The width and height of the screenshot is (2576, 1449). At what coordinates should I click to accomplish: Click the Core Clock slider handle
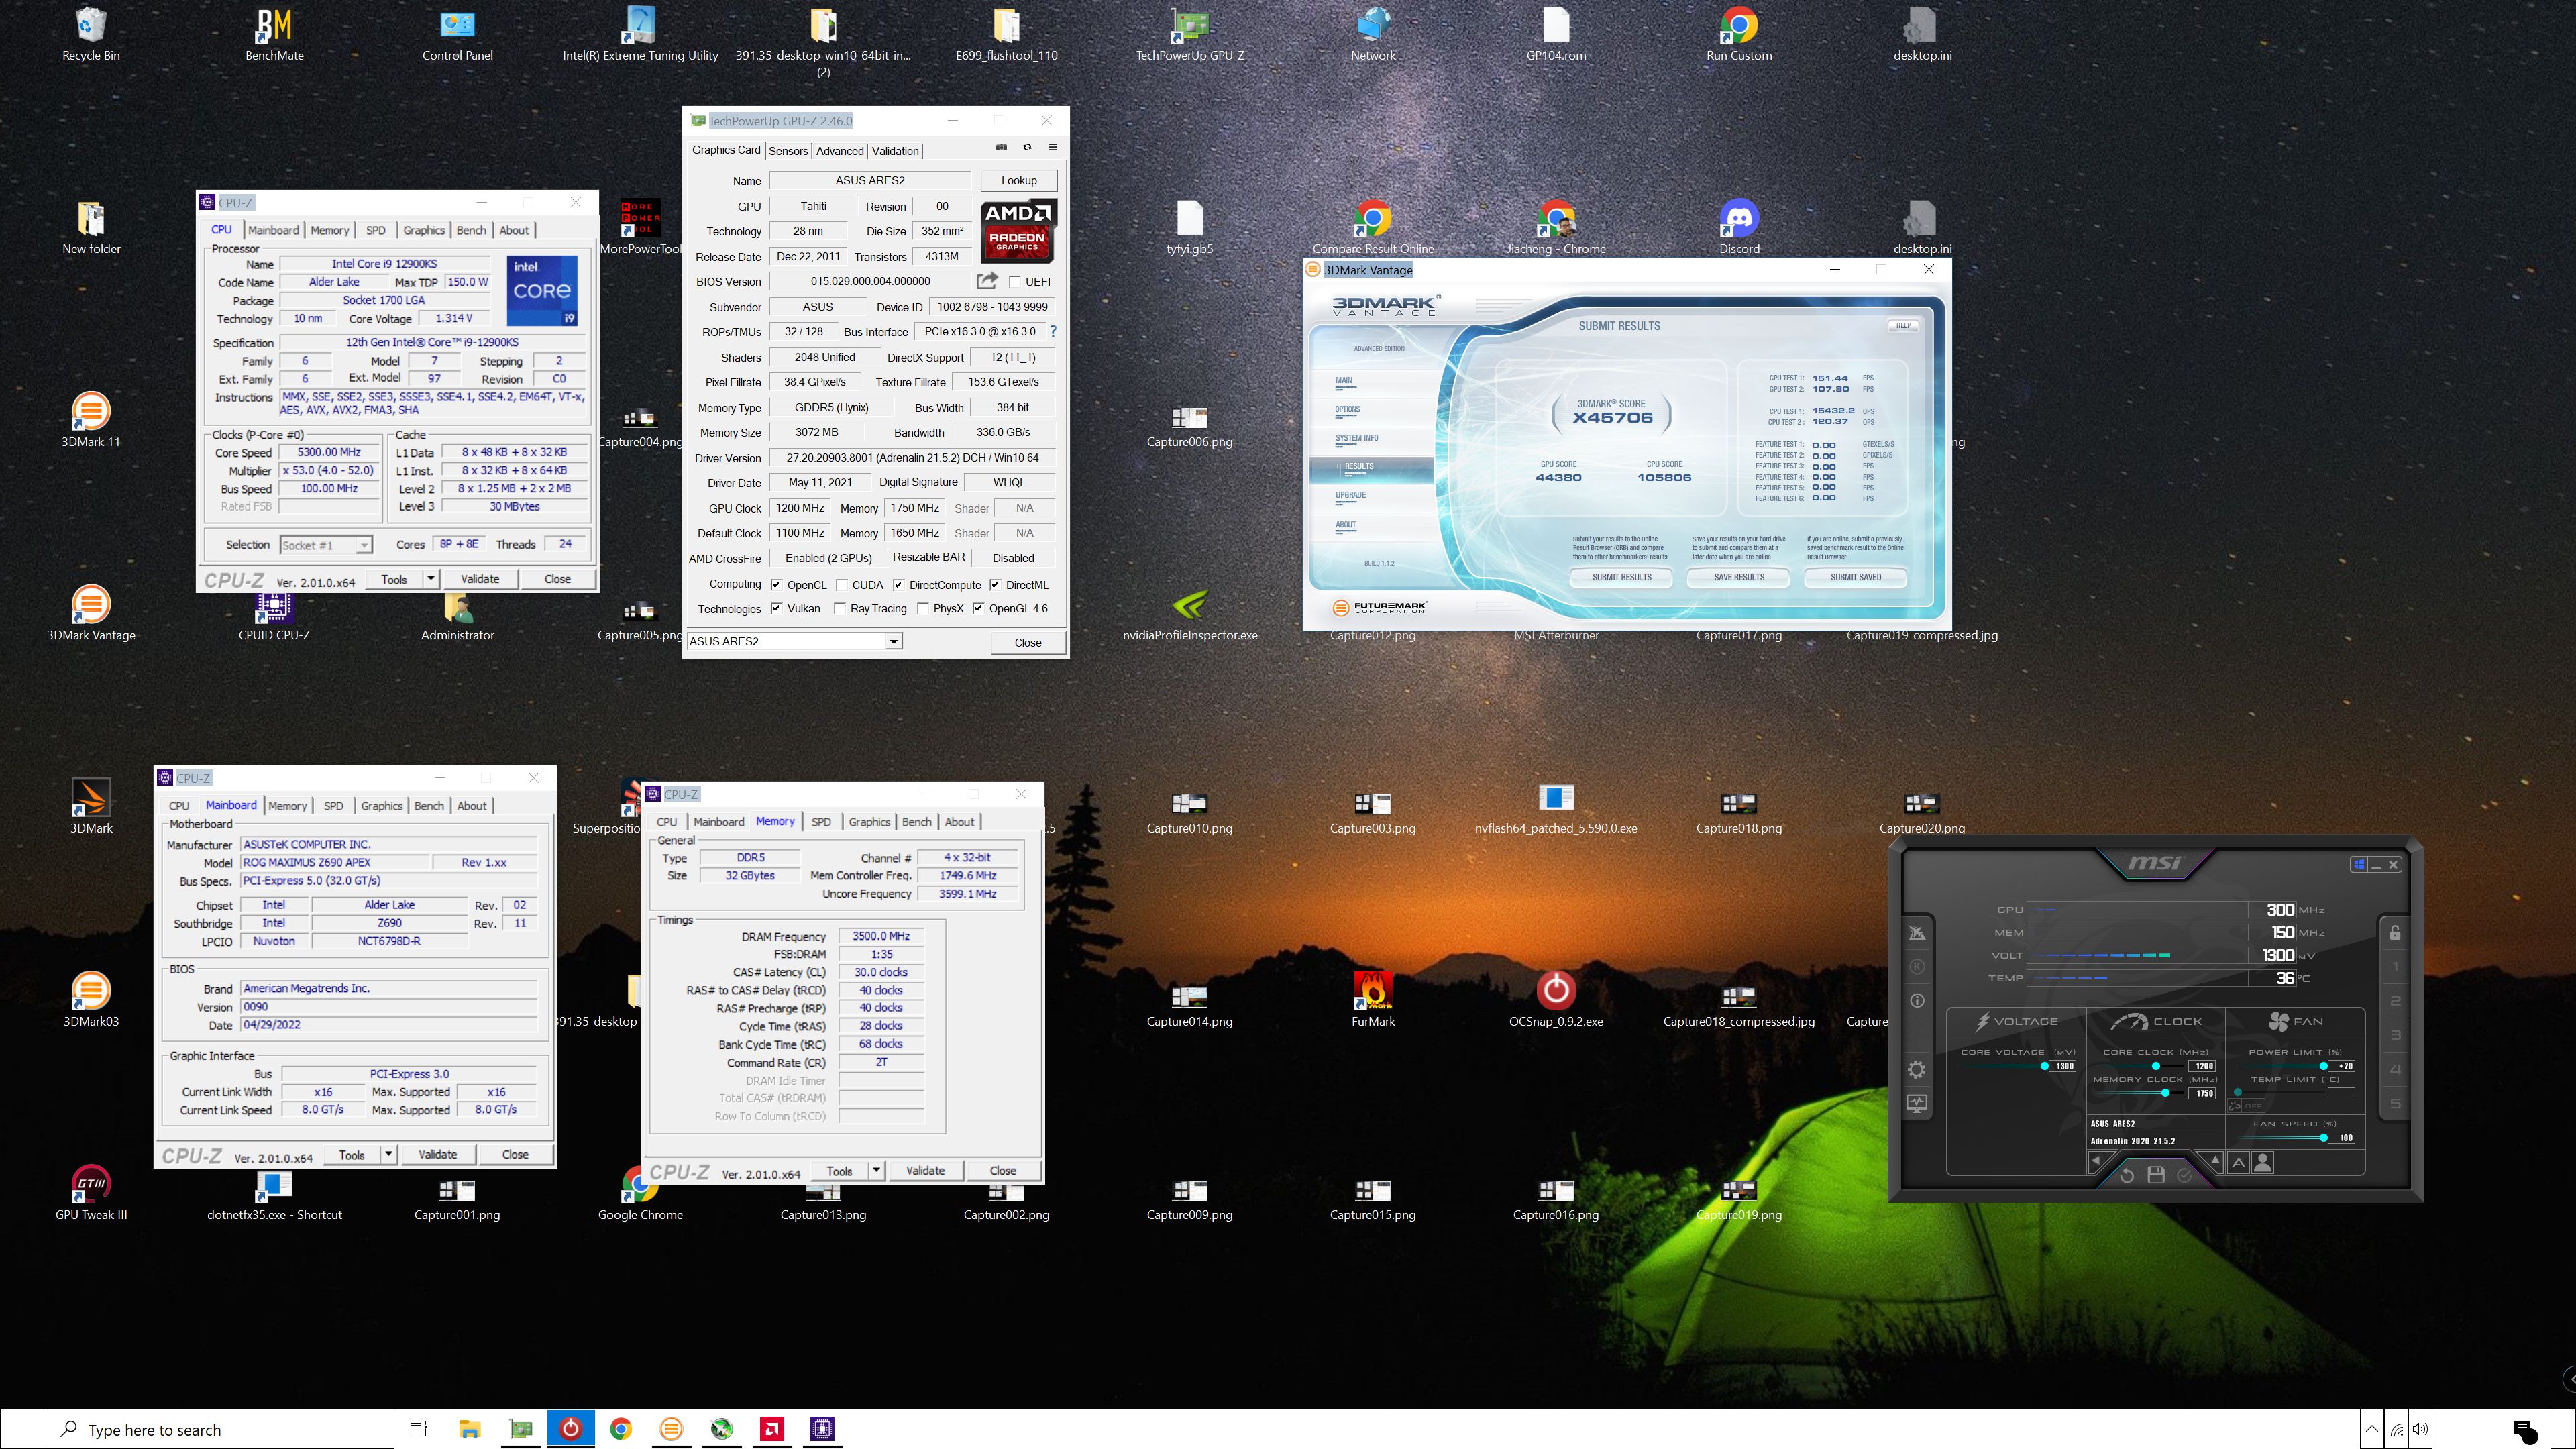click(x=2155, y=1066)
